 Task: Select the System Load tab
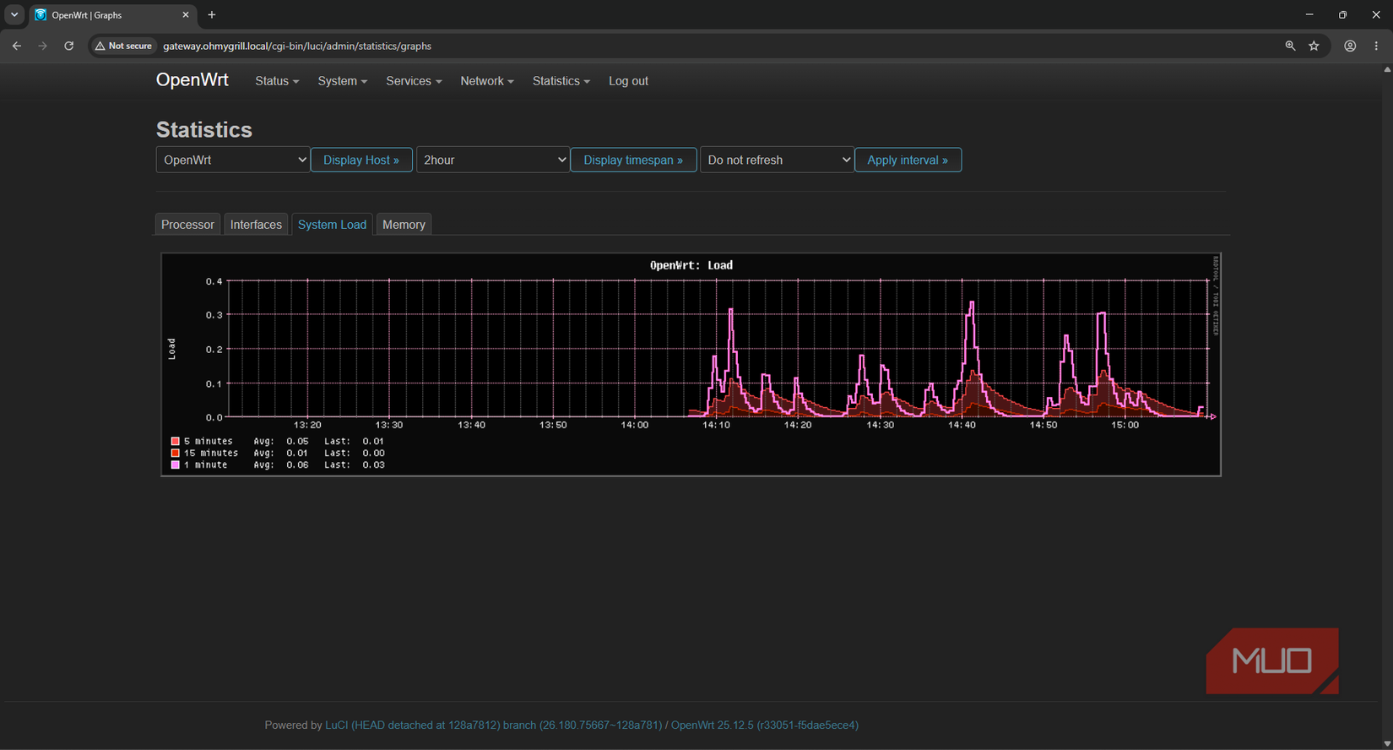click(332, 225)
